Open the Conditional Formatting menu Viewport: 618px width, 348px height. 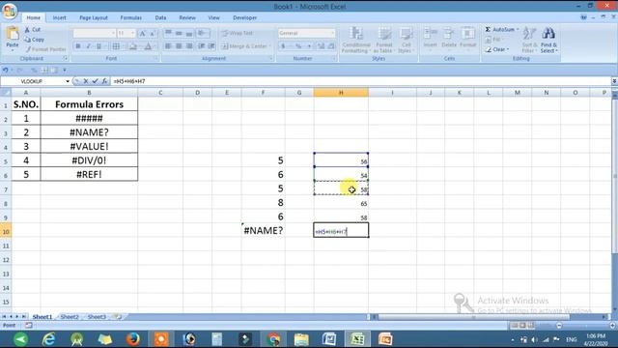(356, 40)
